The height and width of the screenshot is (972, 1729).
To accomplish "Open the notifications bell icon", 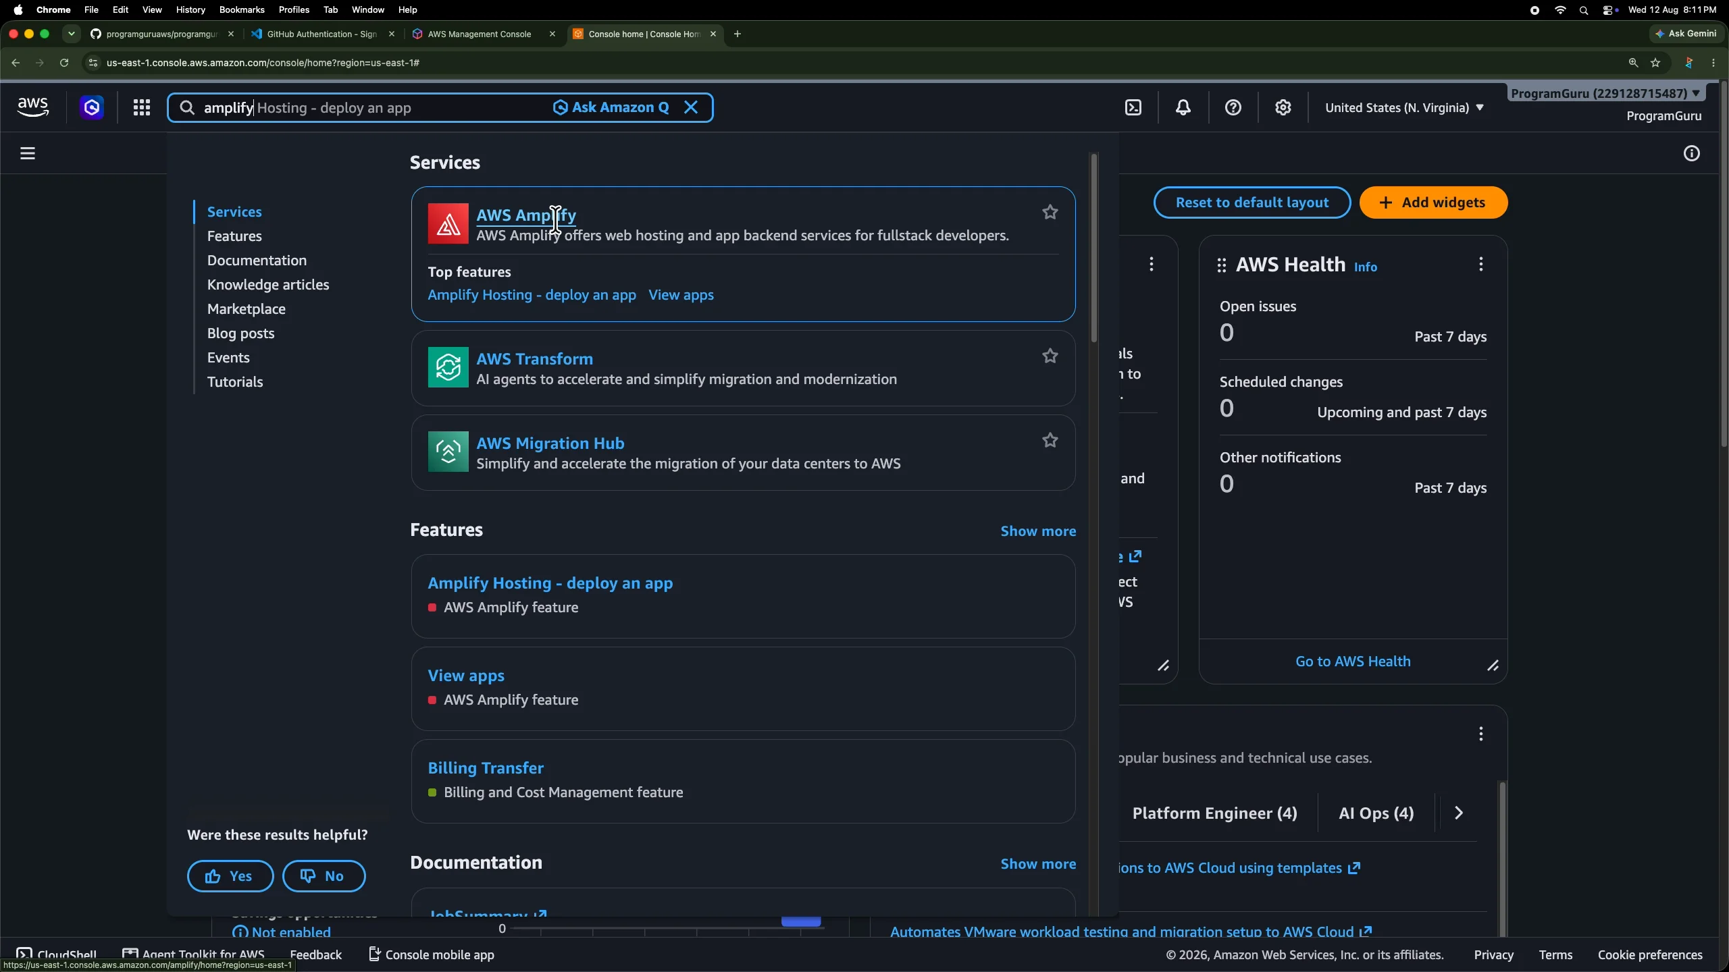I will coord(1183,107).
